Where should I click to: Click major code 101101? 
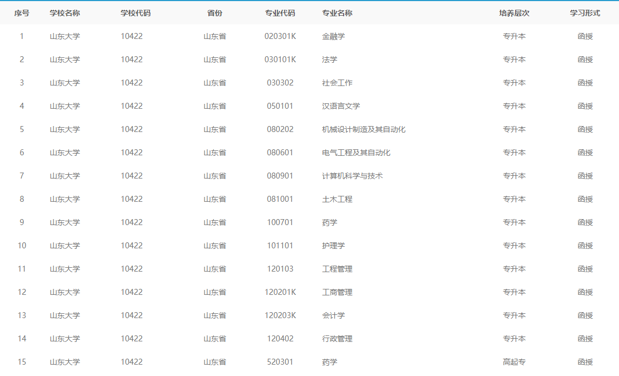(x=280, y=246)
